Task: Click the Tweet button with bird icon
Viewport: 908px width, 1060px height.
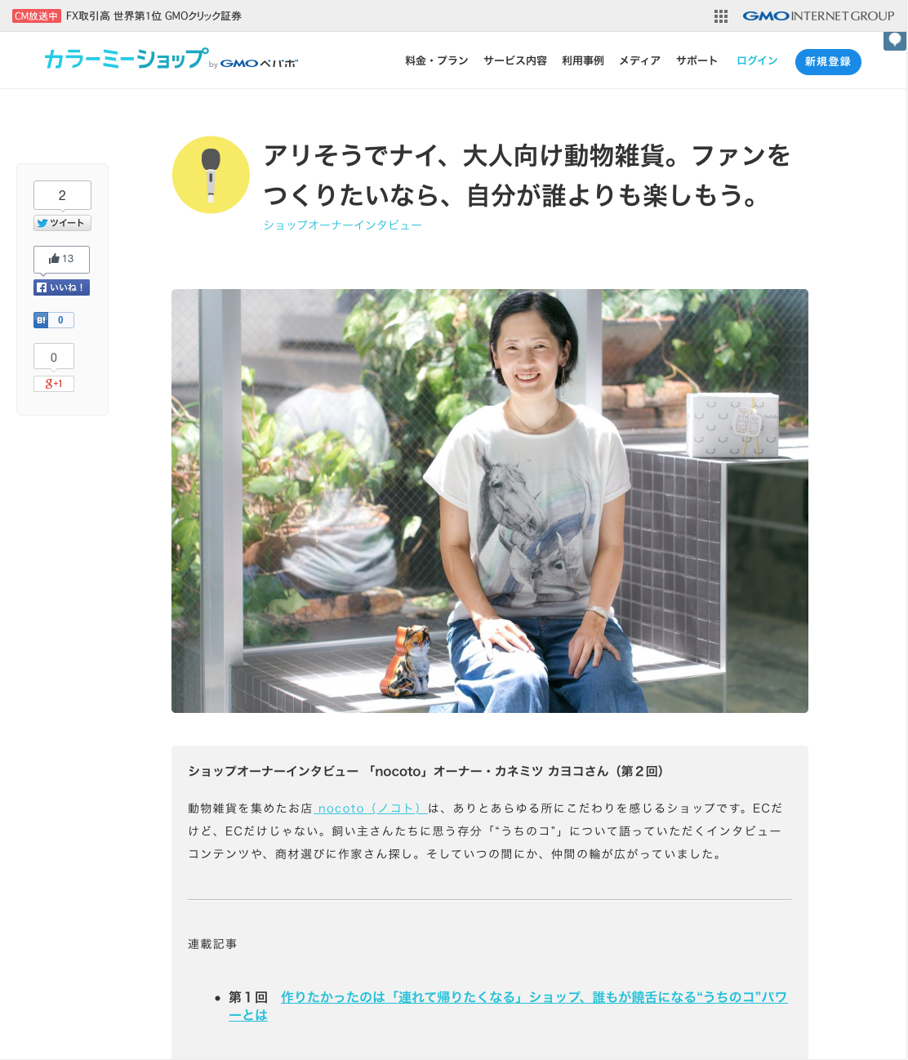Action: [62, 223]
